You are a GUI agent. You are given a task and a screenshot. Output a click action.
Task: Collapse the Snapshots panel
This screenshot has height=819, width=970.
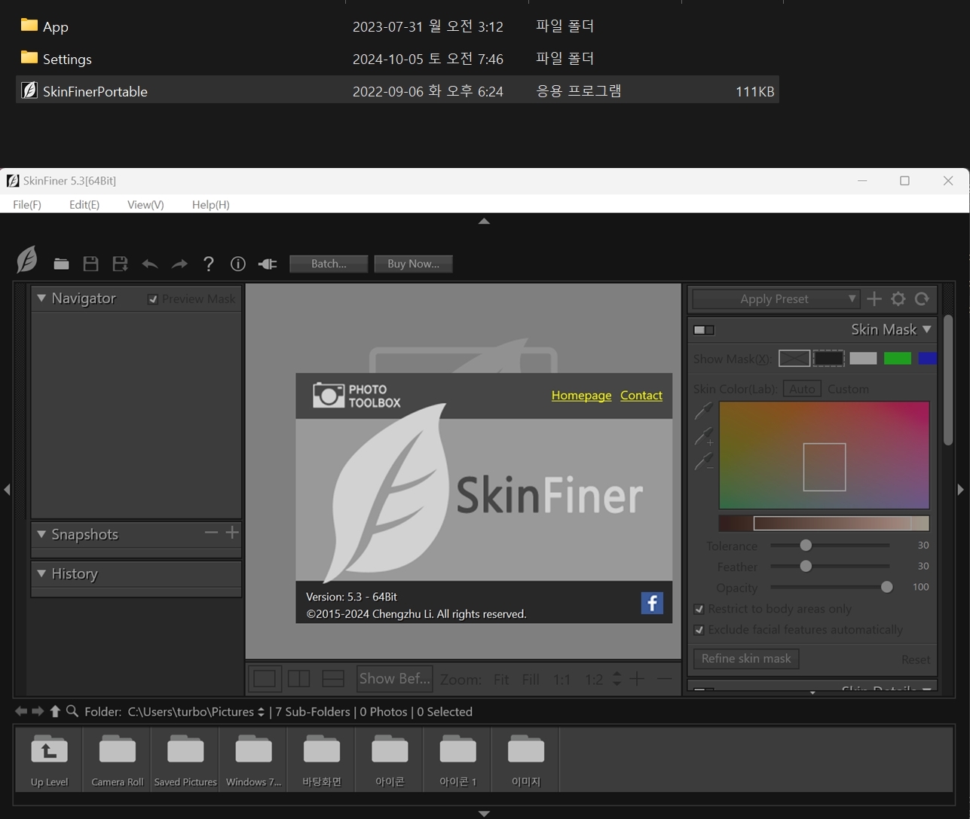(41, 534)
